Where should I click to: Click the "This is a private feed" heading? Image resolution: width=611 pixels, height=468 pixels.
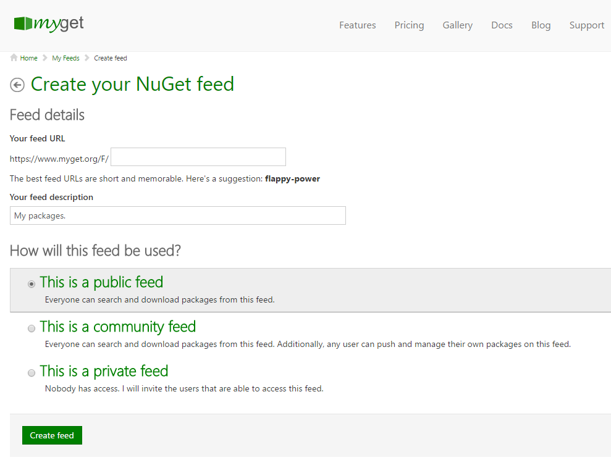click(104, 371)
